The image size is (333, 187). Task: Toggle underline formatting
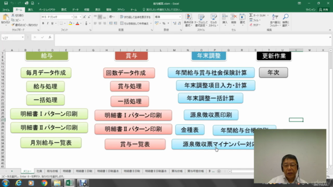click(52, 23)
